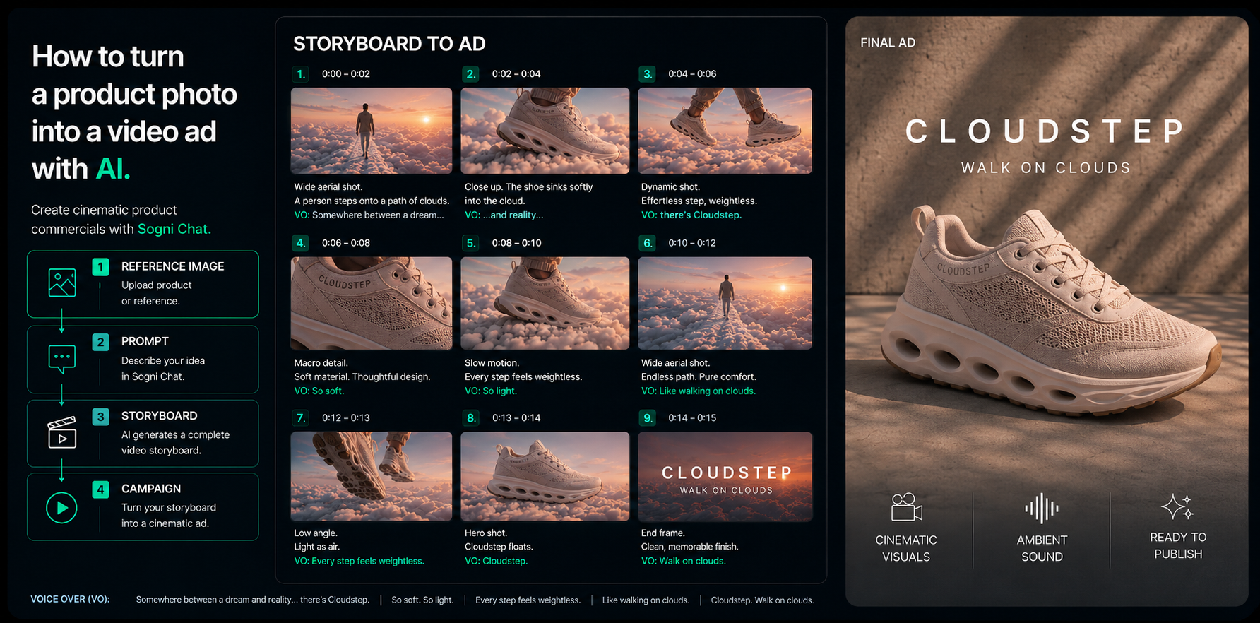Click the Ambient Sound waveform icon
The width and height of the screenshot is (1260, 623).
(x=1042, y=508)
